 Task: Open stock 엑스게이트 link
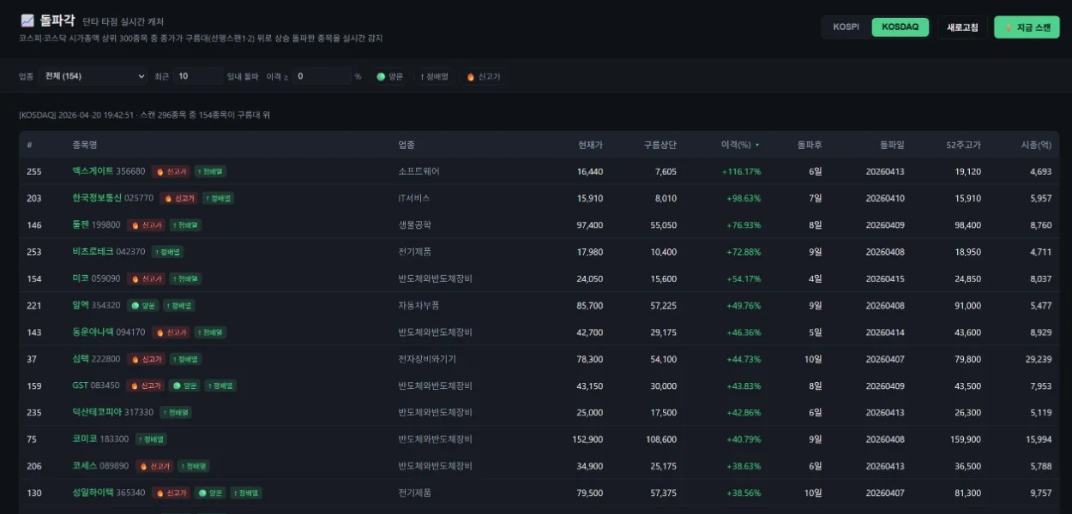click(93, 171)
